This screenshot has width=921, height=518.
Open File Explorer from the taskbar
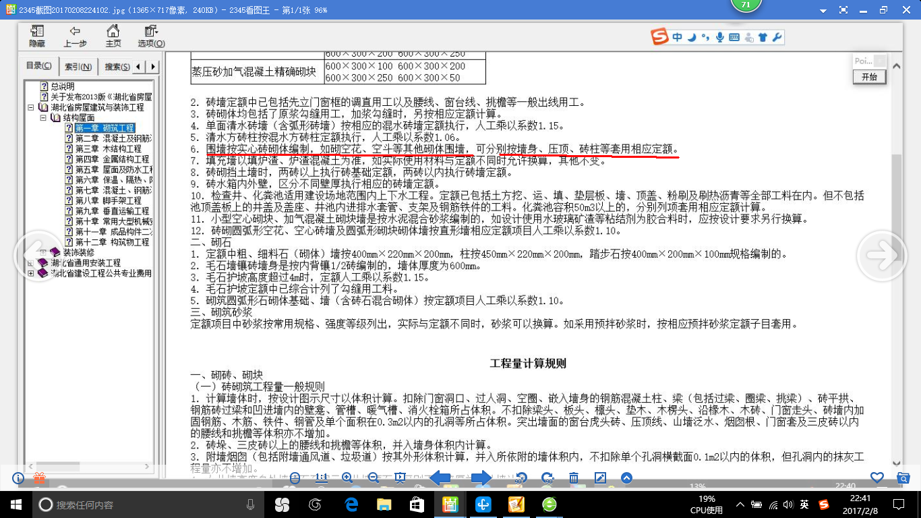(384, 504)
